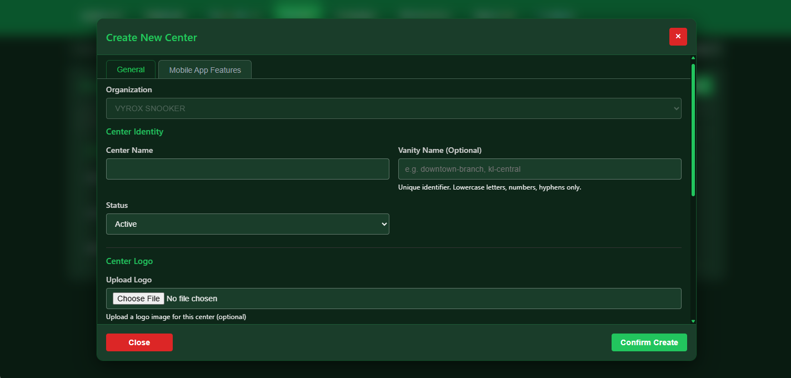Image resolution: width=791 pixels, height=378 pixels.
Task: Click Choose File to upload a center logo
Action: pos(138,298)
